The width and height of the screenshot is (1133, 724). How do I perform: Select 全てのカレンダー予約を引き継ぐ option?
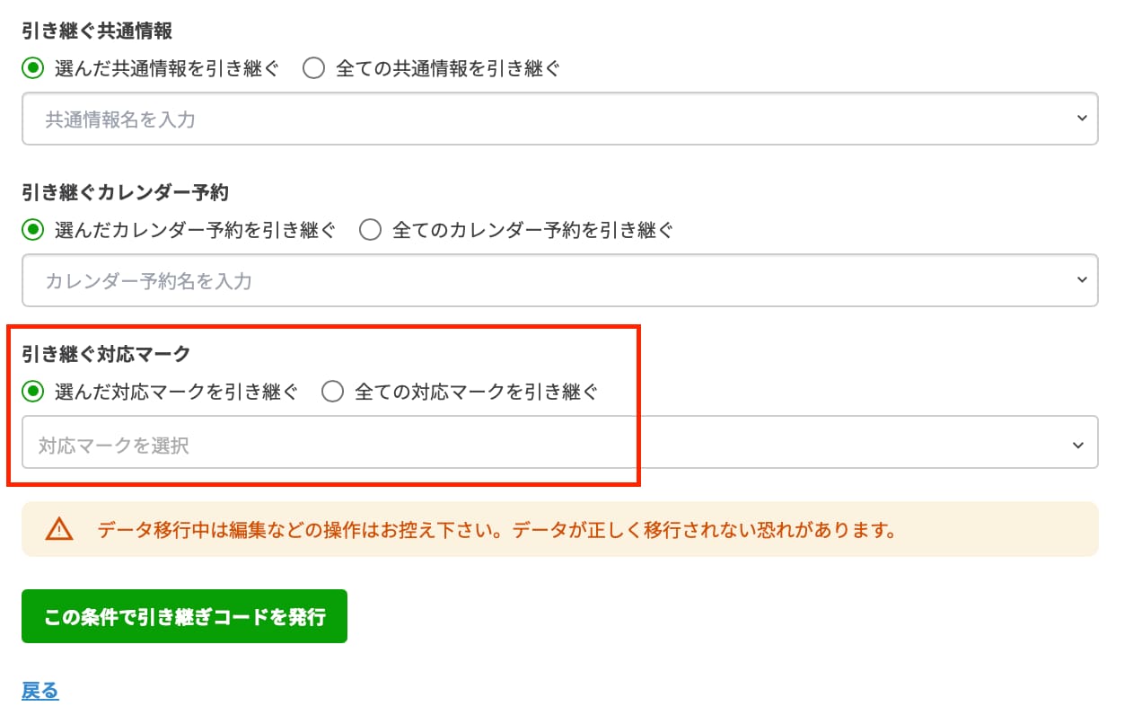click(x=370, y=230)
